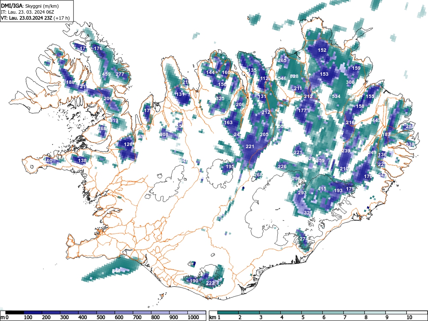Click the visibility value 163
This screenshot has width=428, height=321.
228,122
